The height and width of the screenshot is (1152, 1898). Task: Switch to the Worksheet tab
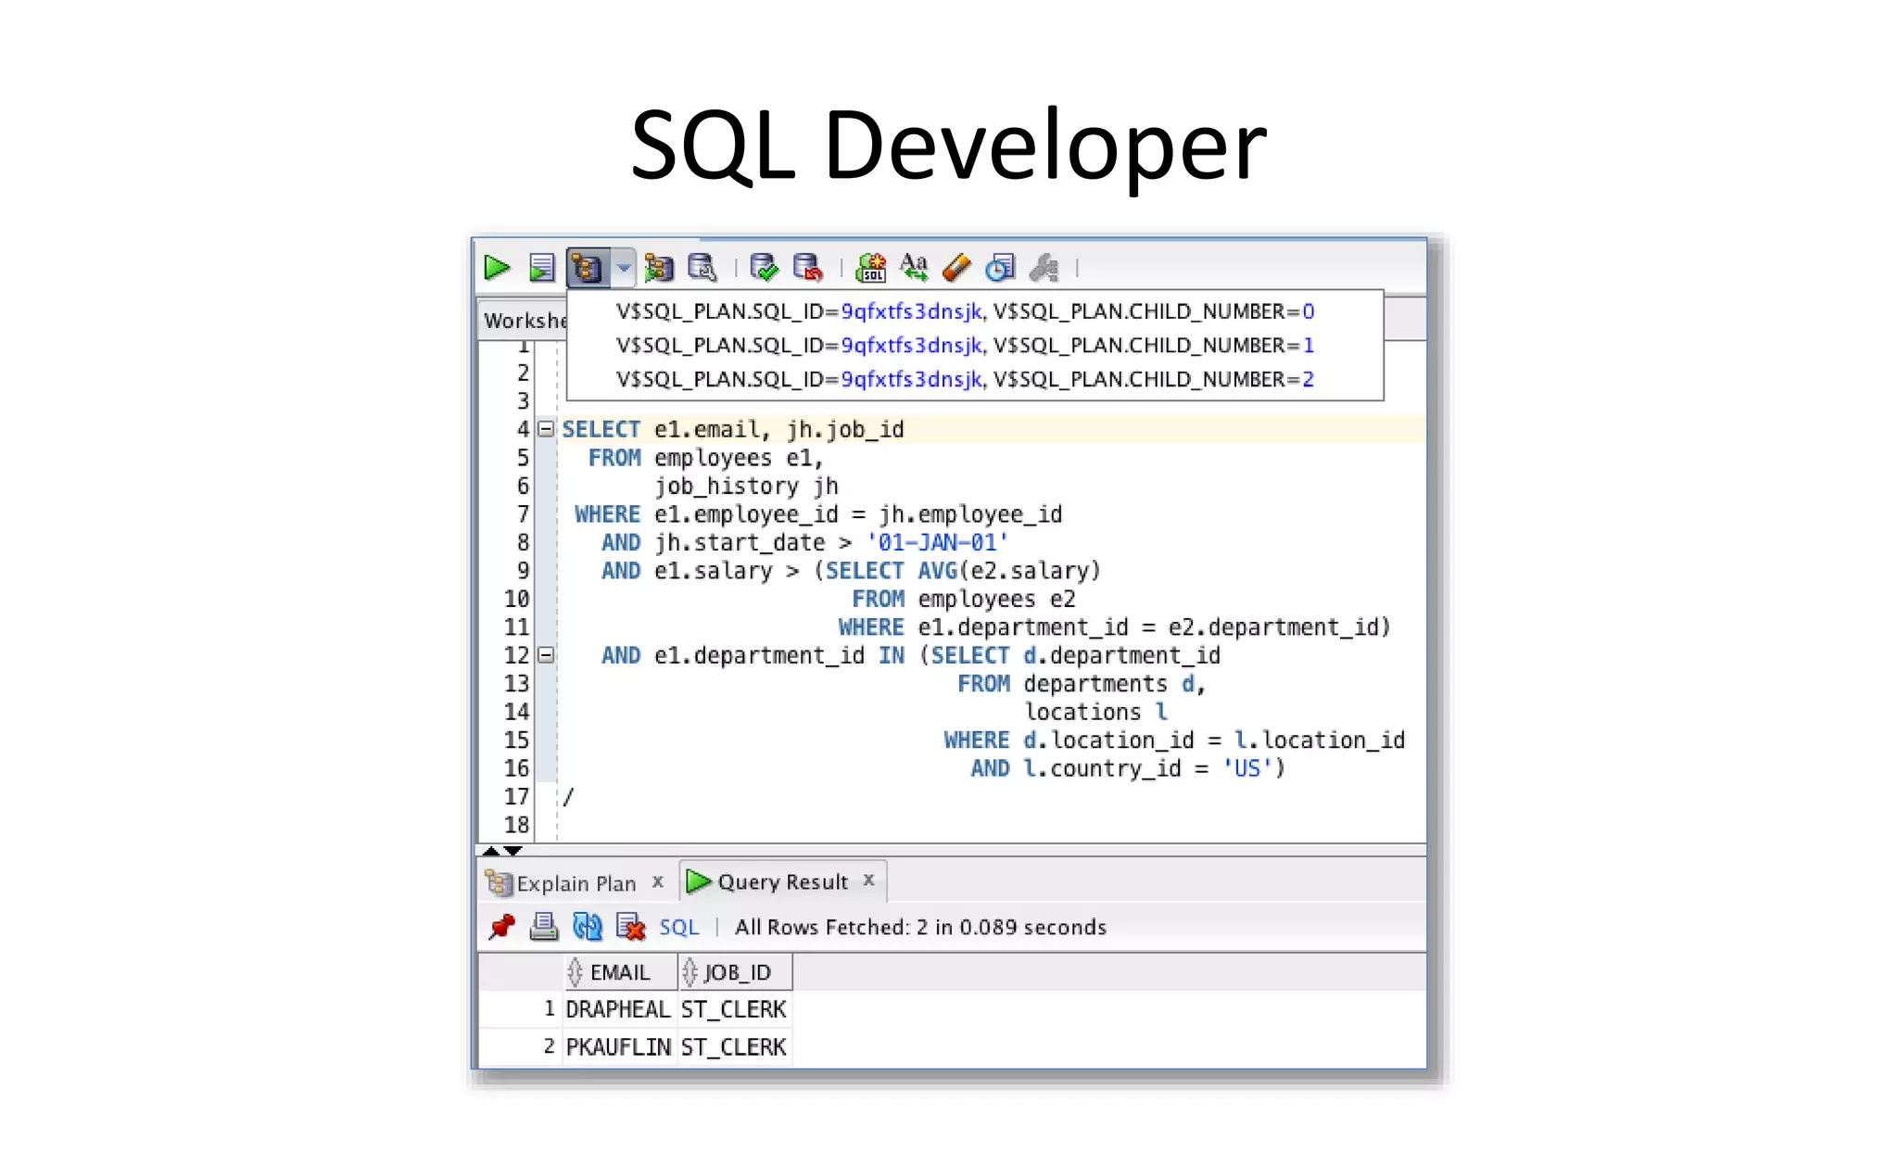(x=525, y=321)
